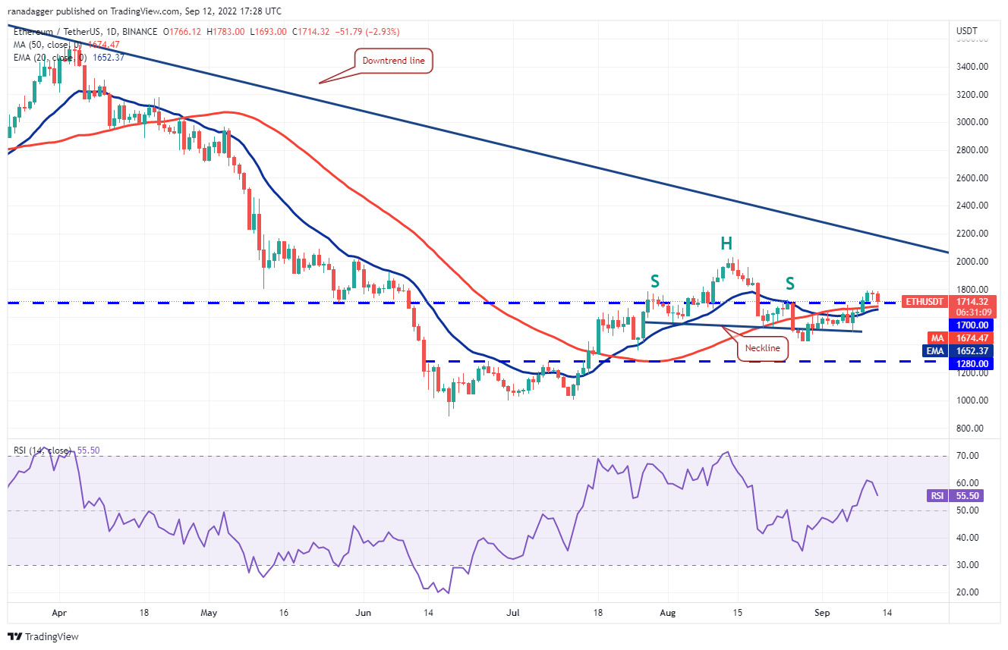Click the 70.00 level on the RSI scale
The image size is (1008, 650).
pos(968,456)
